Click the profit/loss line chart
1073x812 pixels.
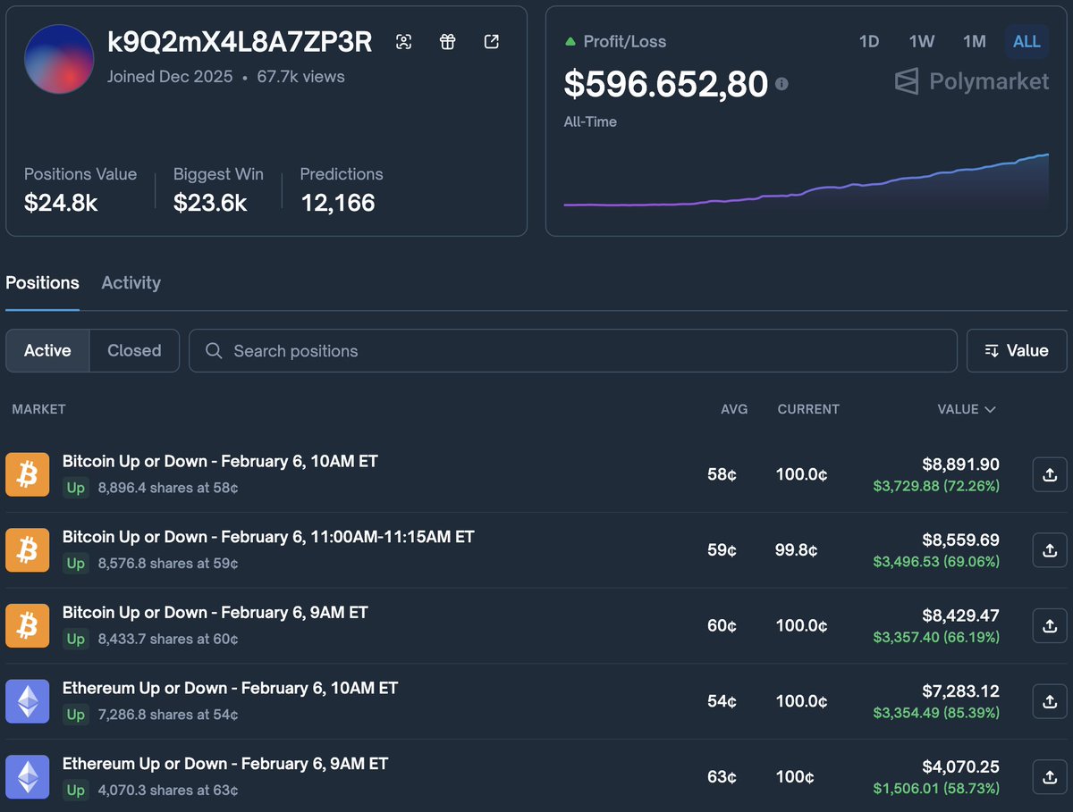pyautogui.click(x=806, y=181)
